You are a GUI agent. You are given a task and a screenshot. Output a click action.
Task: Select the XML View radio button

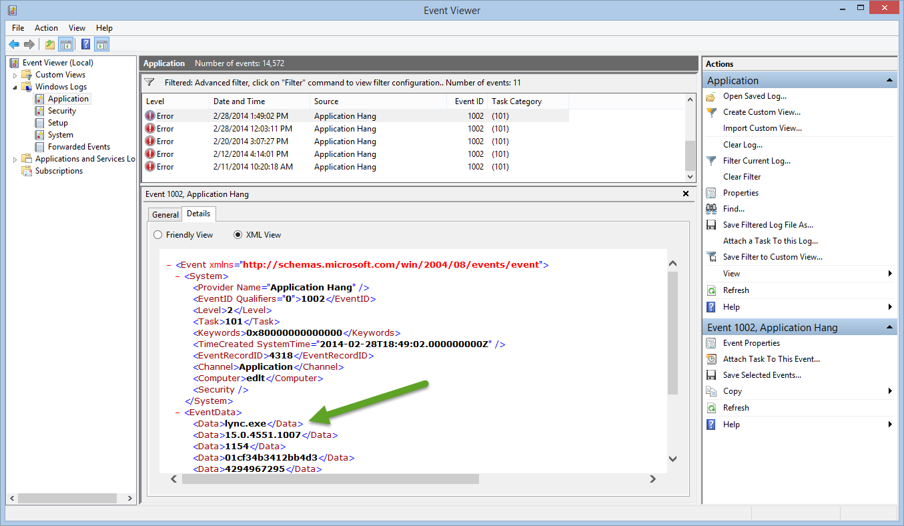pos(238,235)
